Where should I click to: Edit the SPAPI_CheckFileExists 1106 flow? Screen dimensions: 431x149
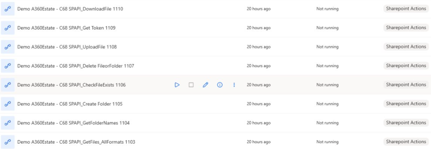(x=205, y=85)
